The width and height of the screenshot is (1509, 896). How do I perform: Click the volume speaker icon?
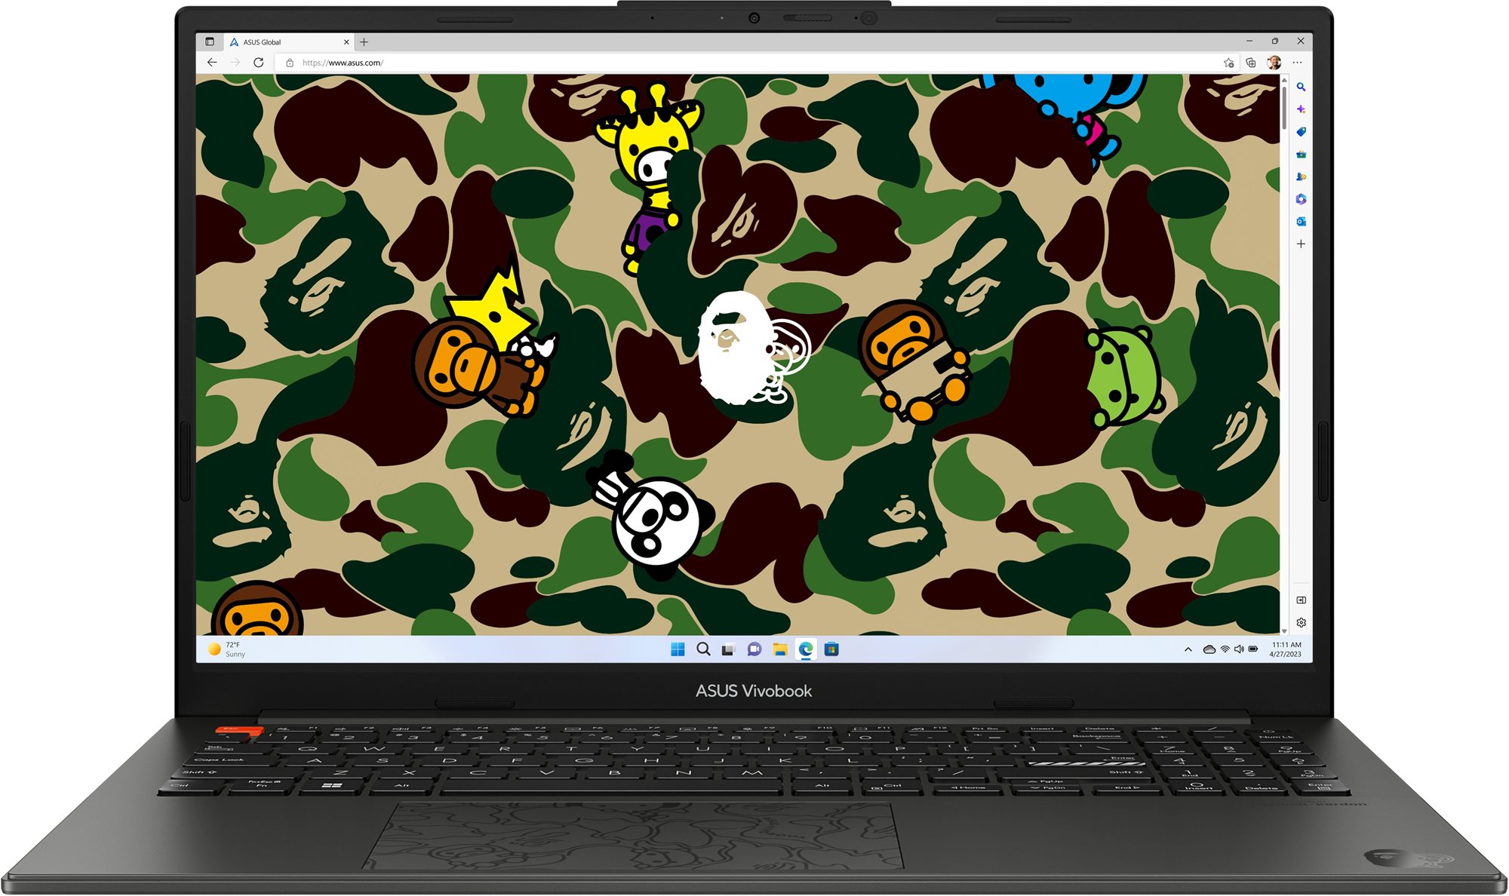click(x=1239, y=649)
